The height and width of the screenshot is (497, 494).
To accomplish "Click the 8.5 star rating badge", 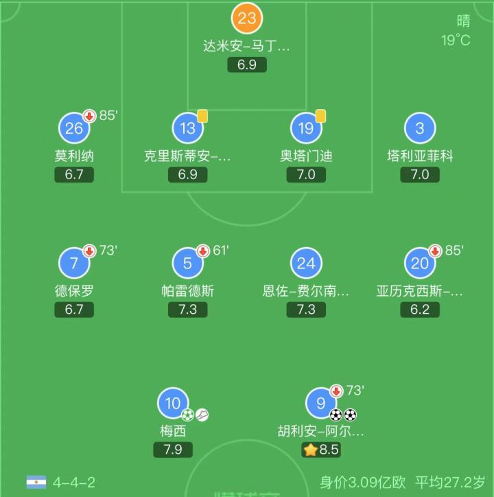I will pos(321,450).
